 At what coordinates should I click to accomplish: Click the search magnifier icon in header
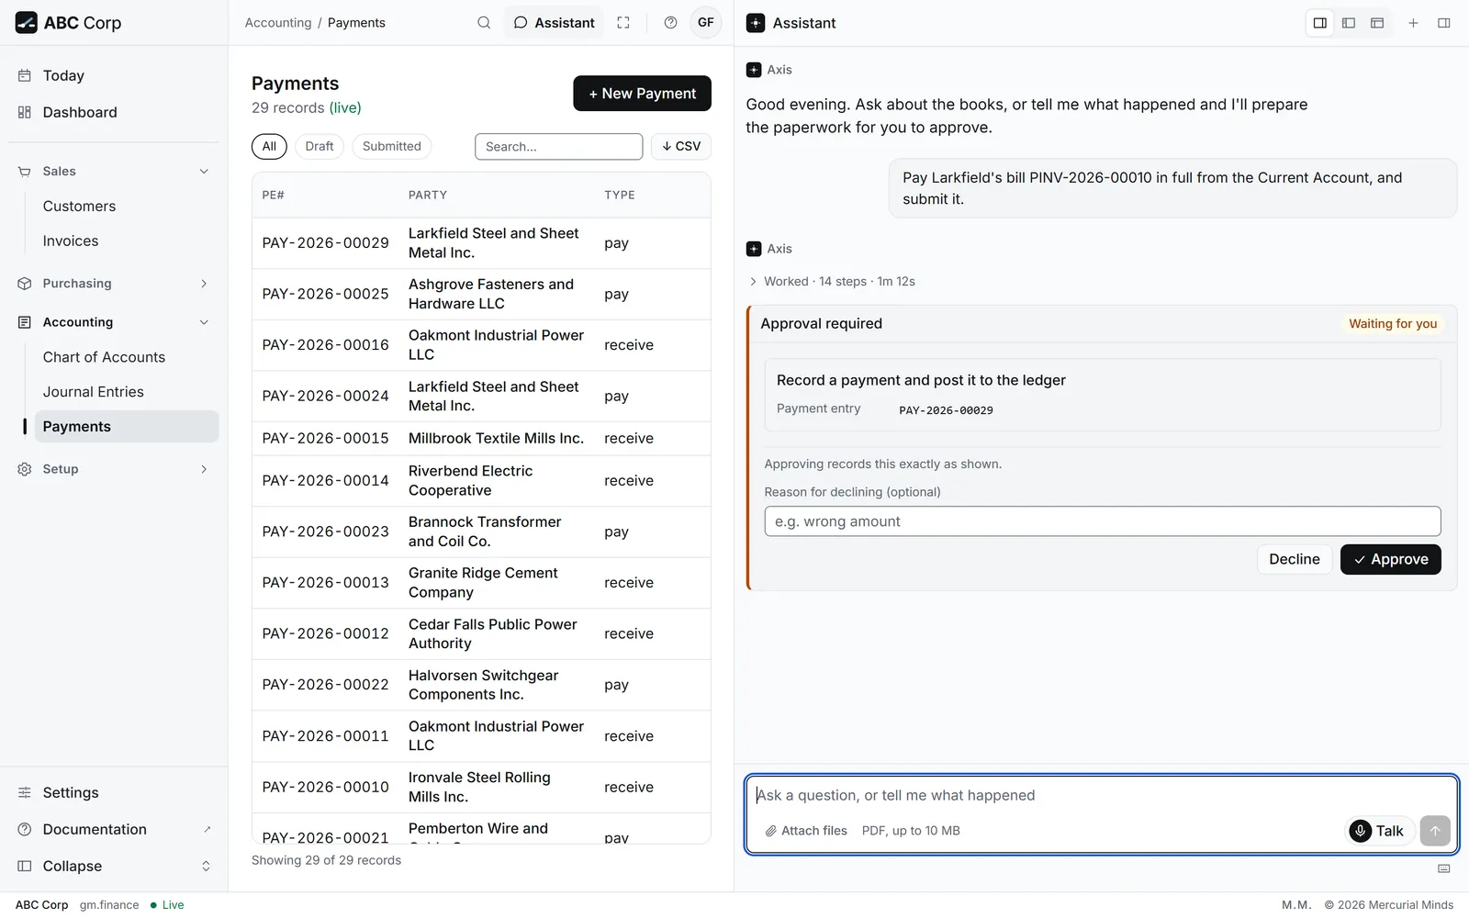click(484, 23)
